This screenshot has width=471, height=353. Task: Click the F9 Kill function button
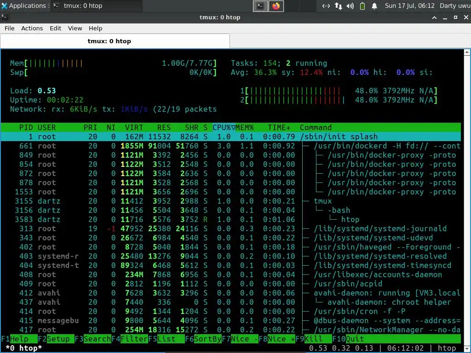[x=314, y=339]
